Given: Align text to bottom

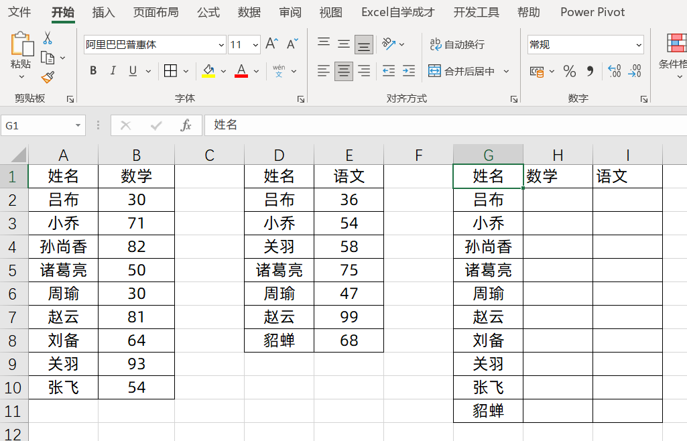Looking at the screenshot, I should click(364, 44).
